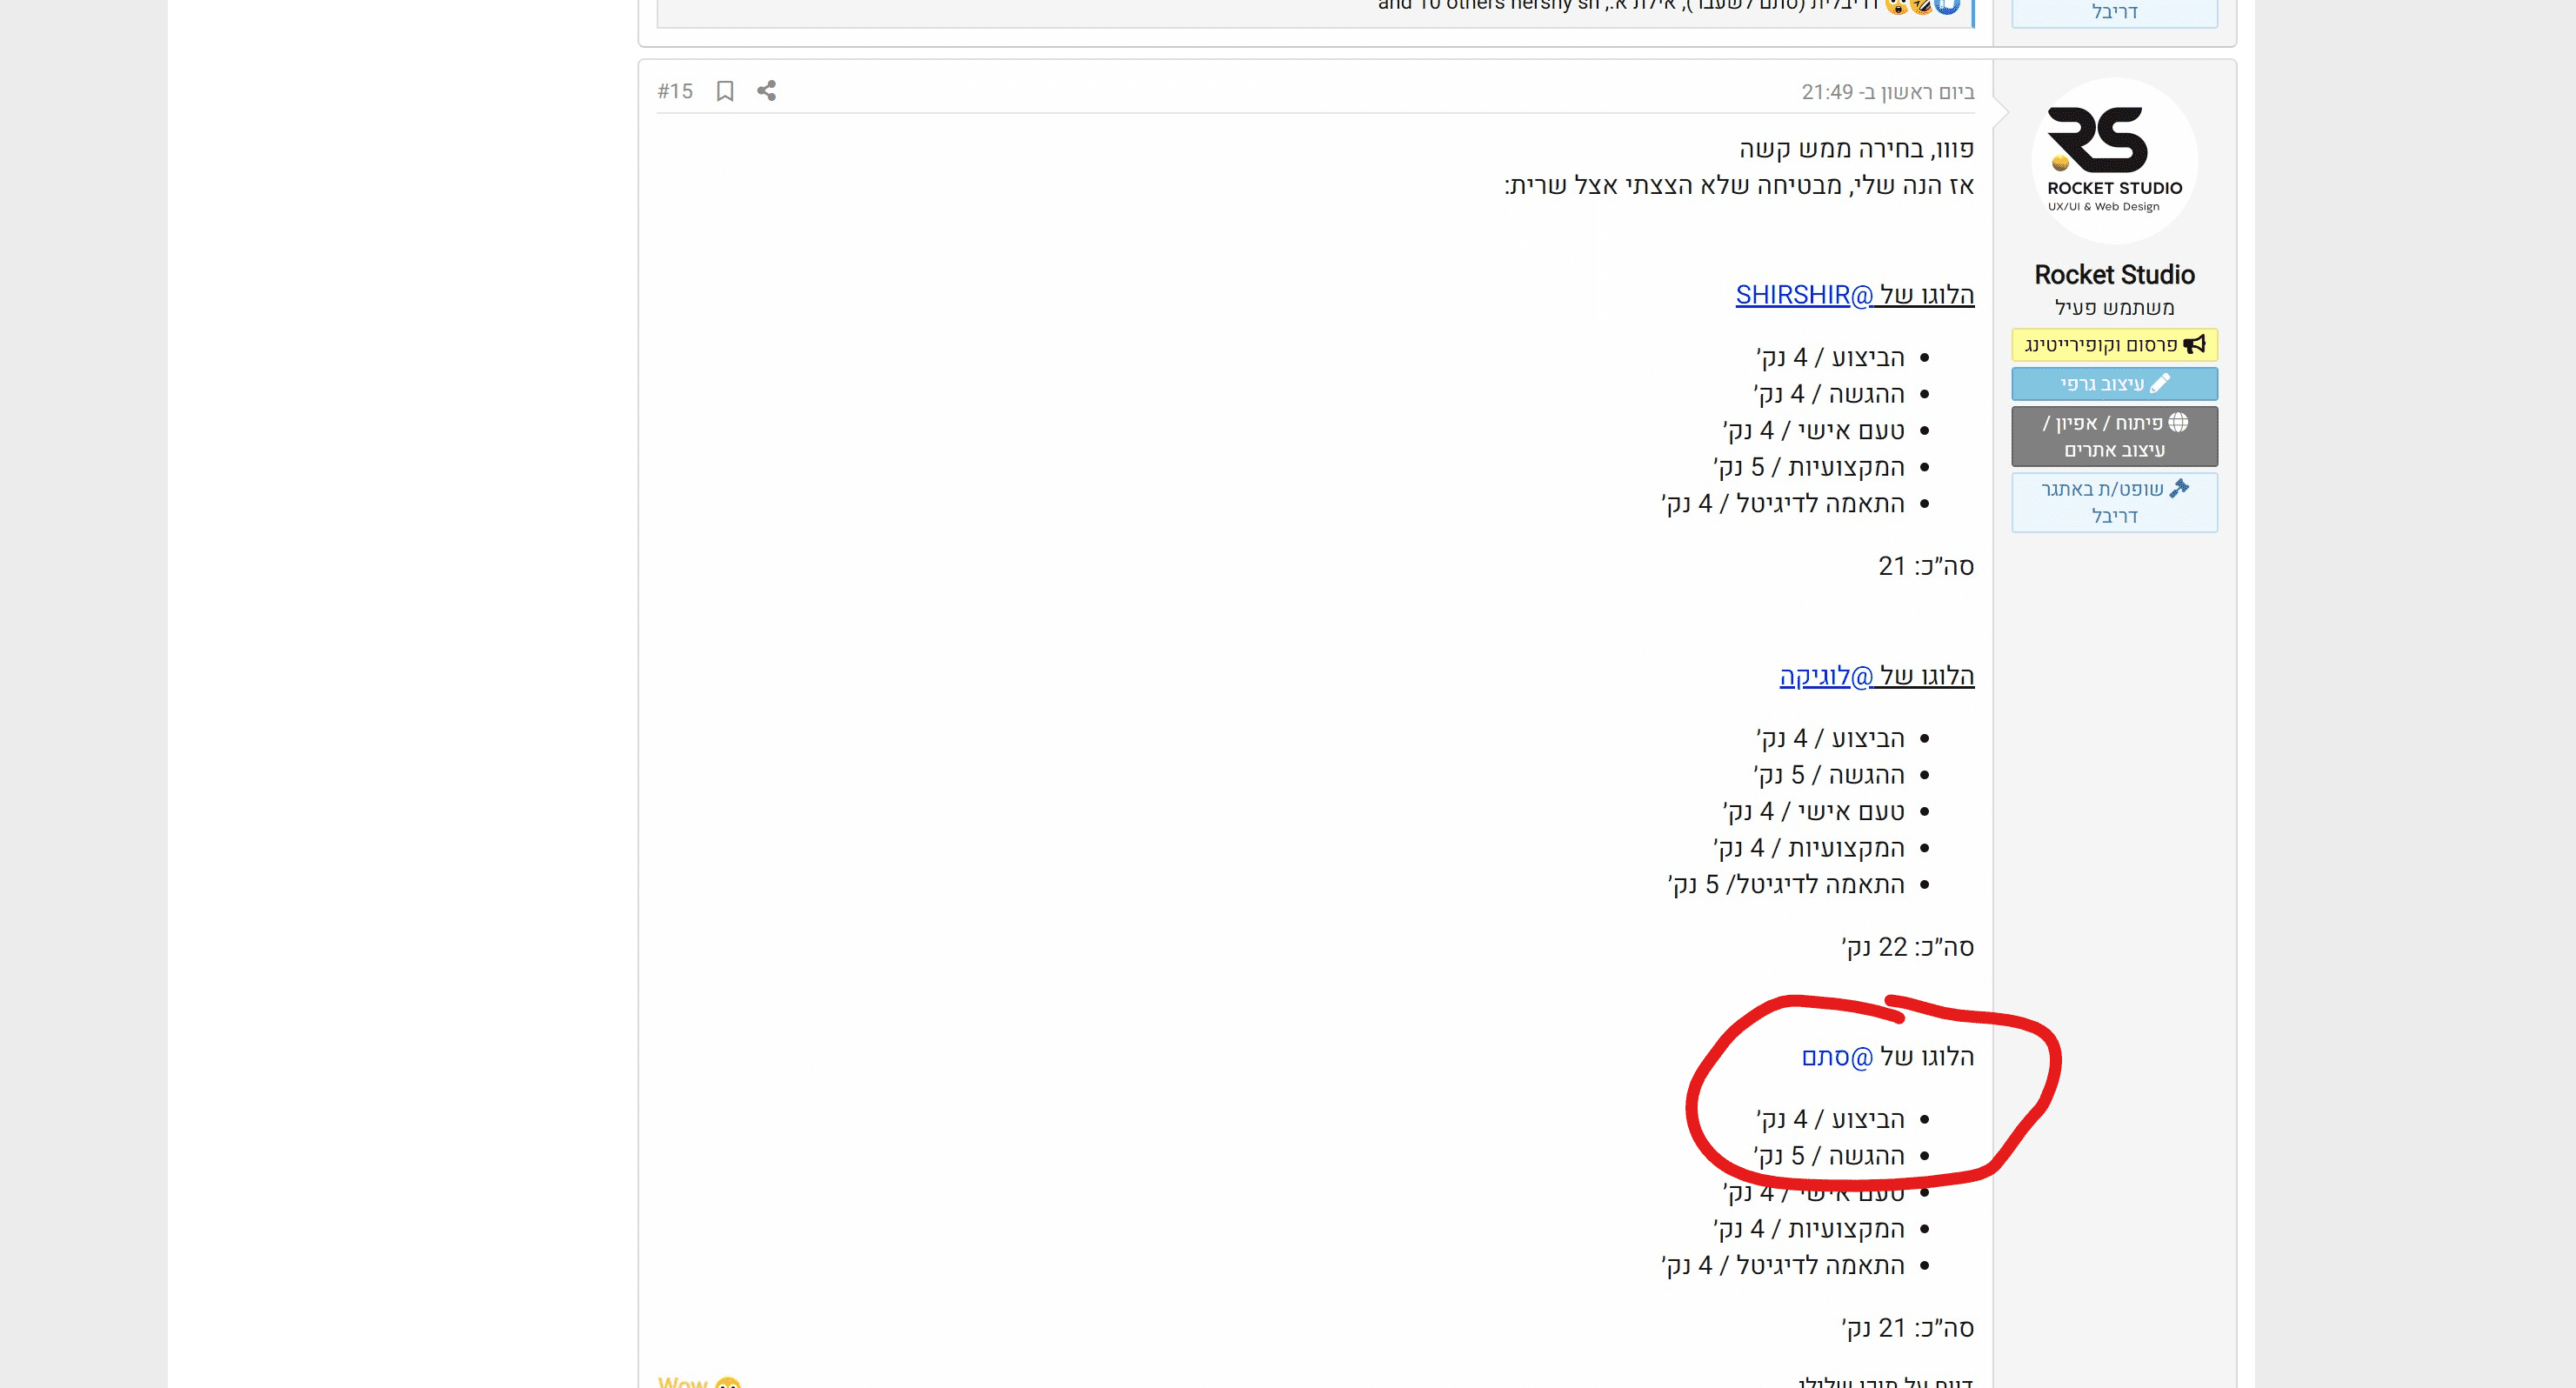Click the globe icon on the gray badge
Screen dimensions: 2576x1388
(2178, 422)
